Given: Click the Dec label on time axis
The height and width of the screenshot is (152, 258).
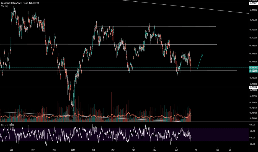Looking at the screenshot, I should coord(54,150).
